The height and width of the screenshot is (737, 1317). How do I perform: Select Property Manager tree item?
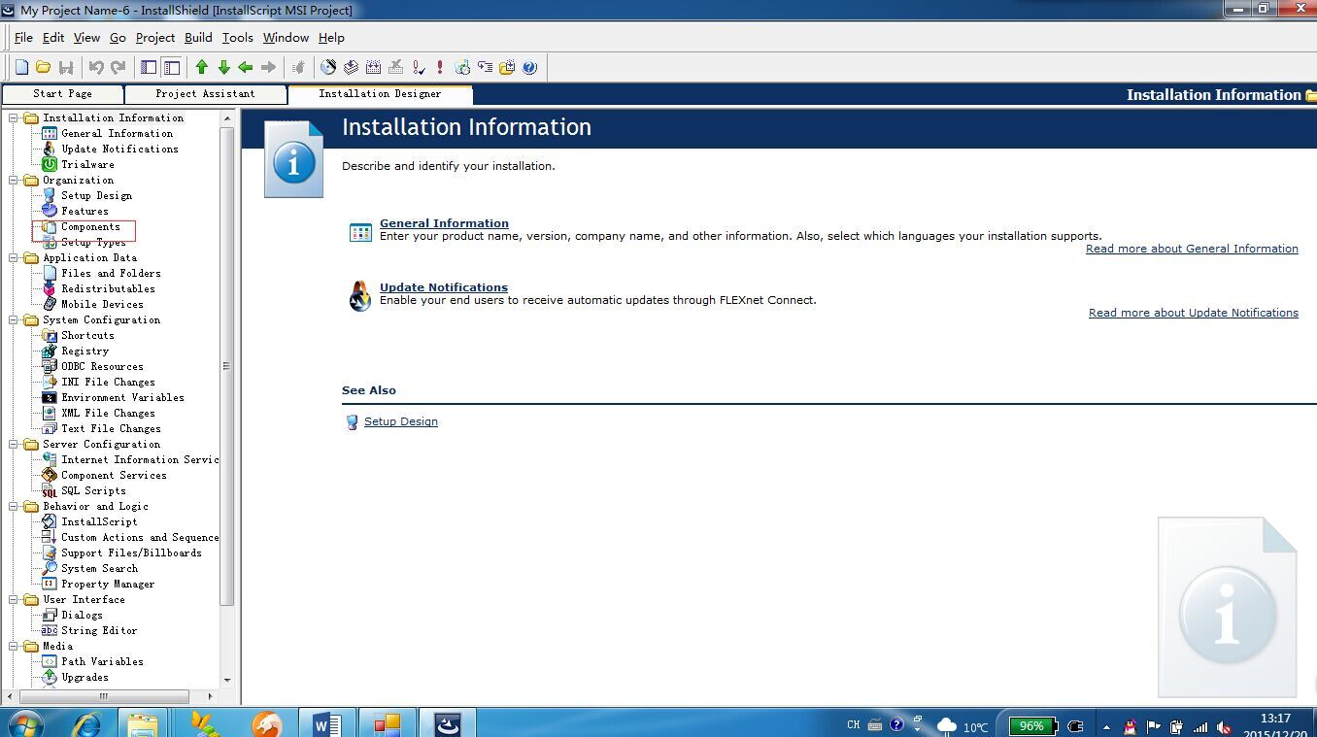pyautogui.click(x=108, y=585)
